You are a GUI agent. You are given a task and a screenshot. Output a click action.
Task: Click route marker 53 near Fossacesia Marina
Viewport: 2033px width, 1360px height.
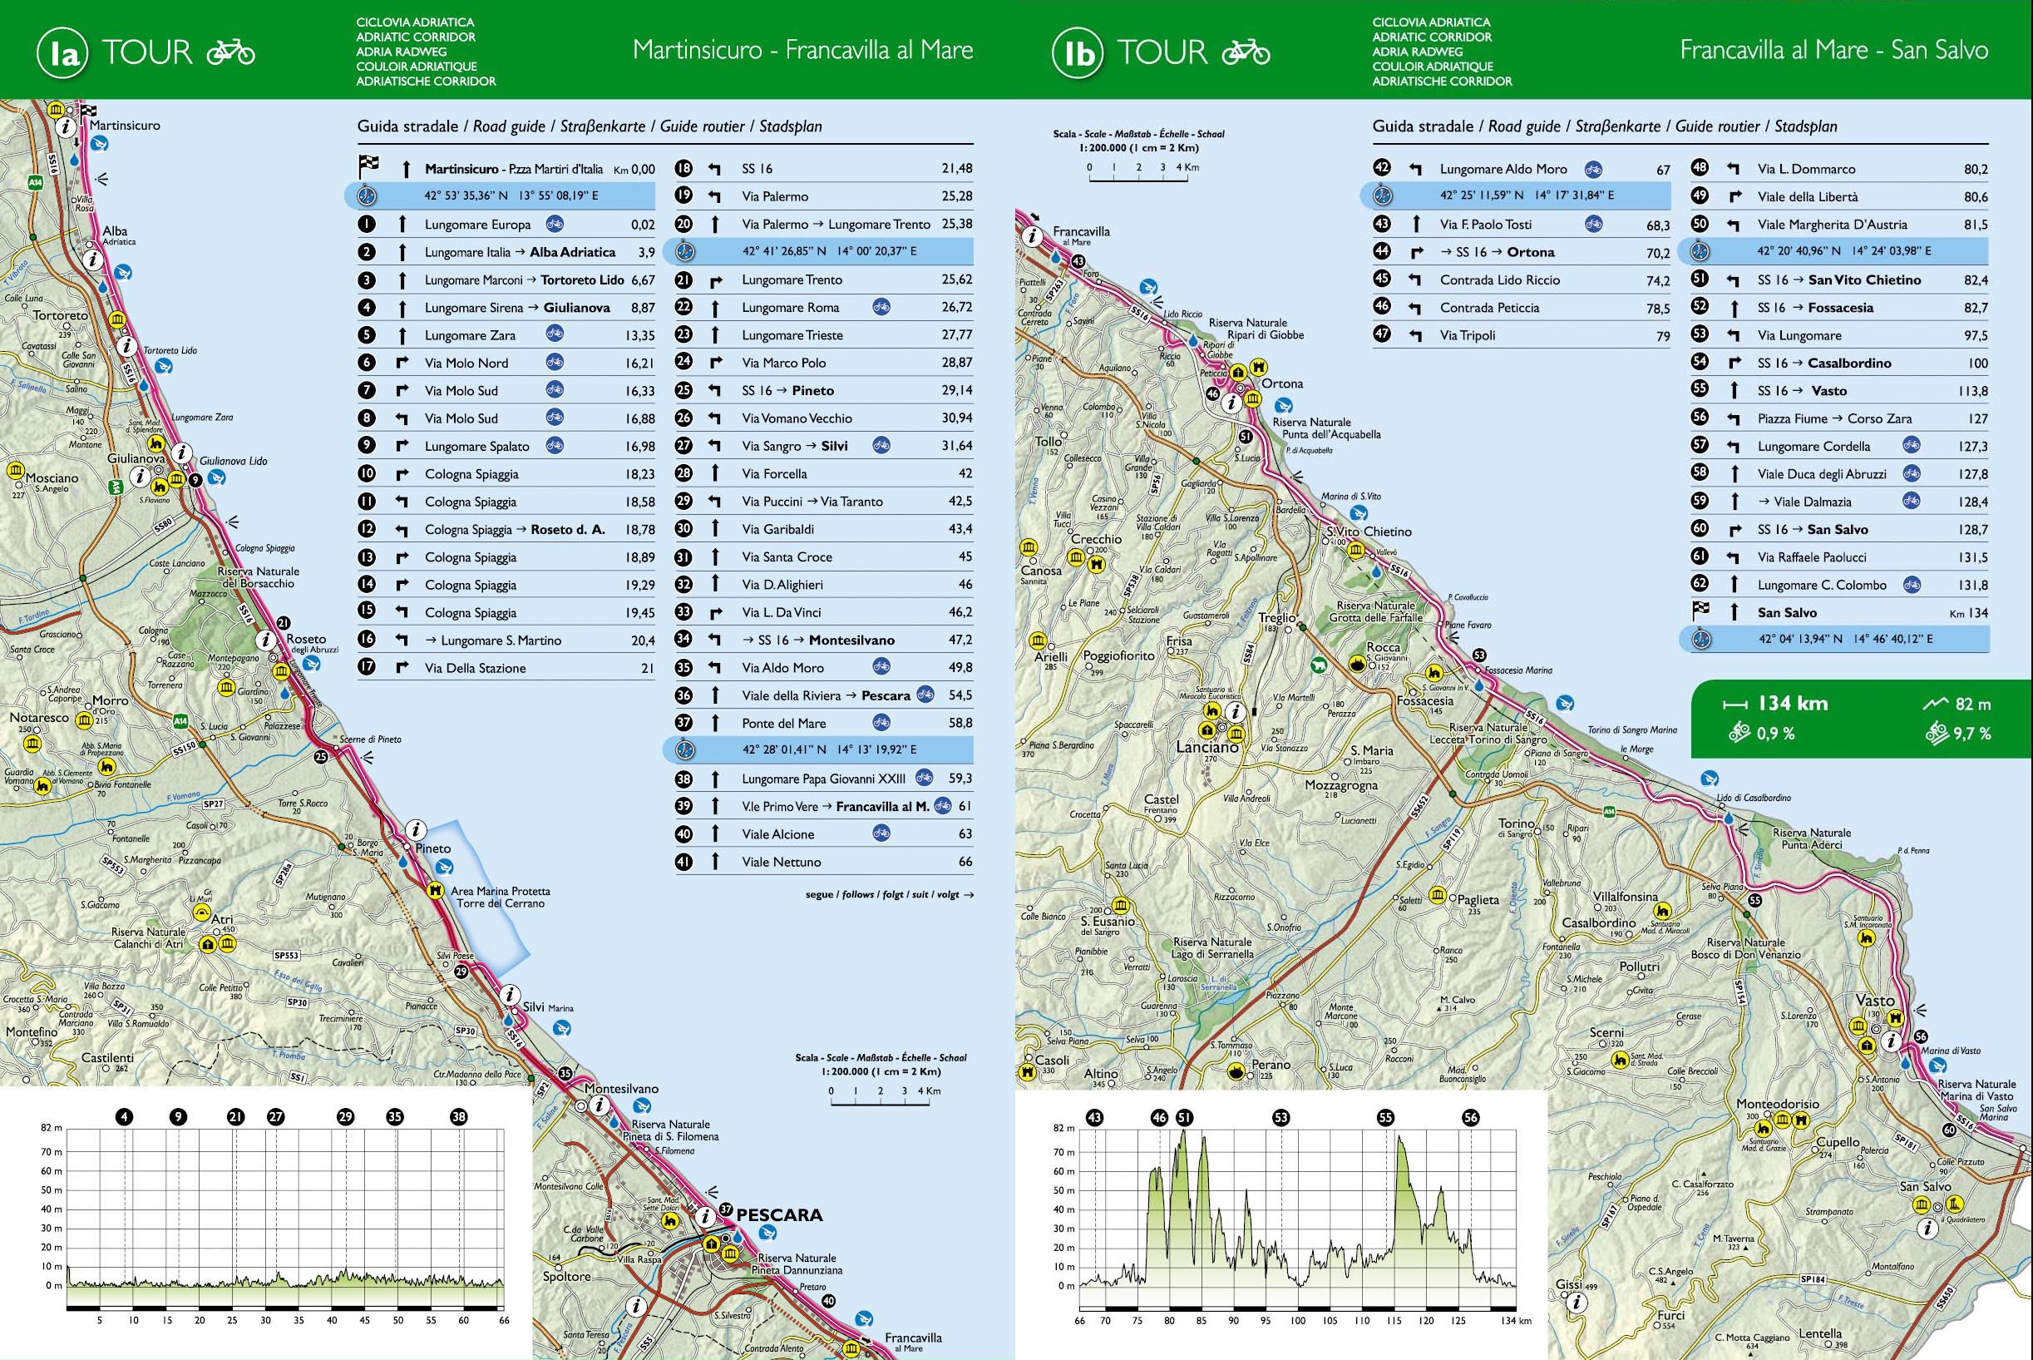(x=1479, y=655)
